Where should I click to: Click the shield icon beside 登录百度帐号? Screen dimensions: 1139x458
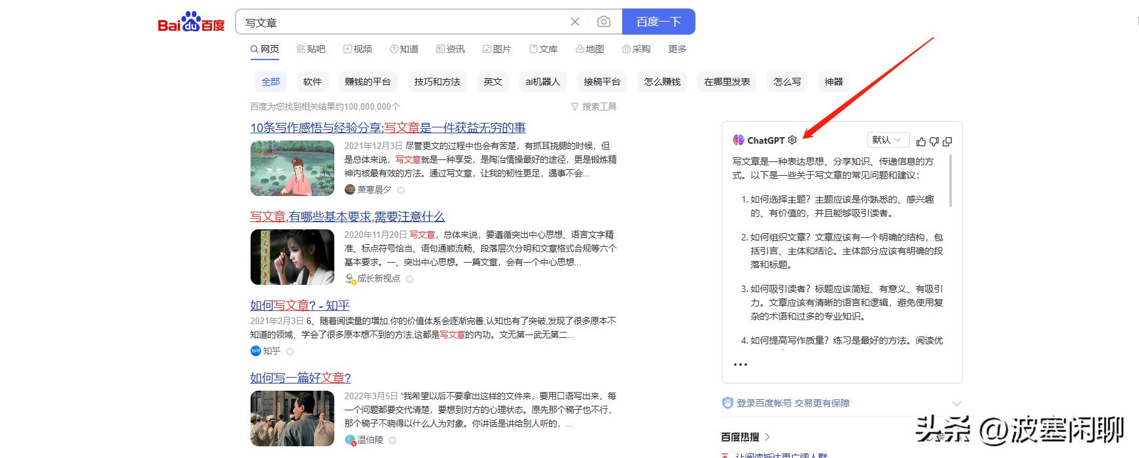point(727,402)
